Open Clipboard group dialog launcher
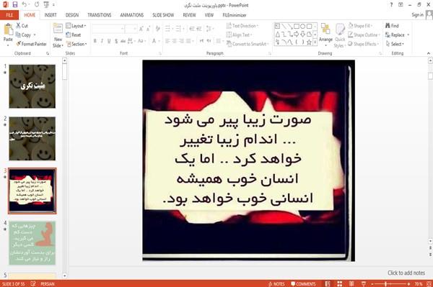The image size is (433, 287). coord(48,53)
